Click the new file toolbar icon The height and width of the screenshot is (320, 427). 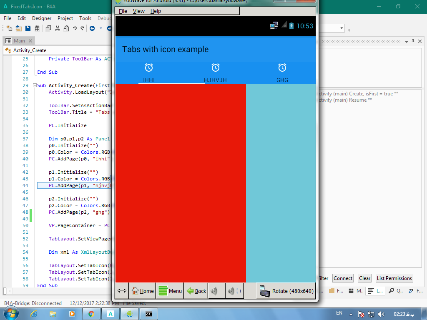(x=9, y=28)
